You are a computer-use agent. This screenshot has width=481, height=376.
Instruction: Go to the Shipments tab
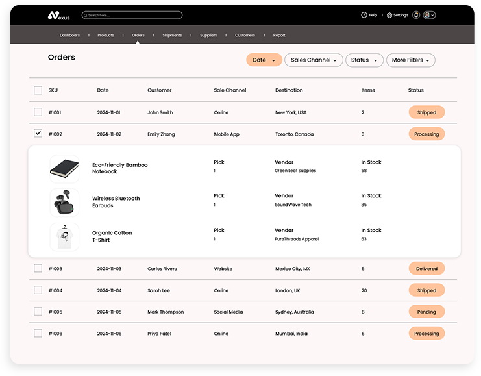pyautogui.click(x=172, y=35)
